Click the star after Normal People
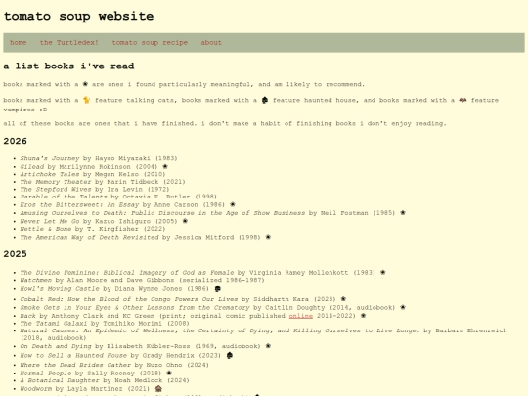Image resolution: width=528 pixels, height=396 pixels. (169, 373)
